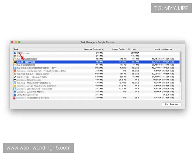This screenshot has height=156, width=195.
Task: Click the Chrome Browser process icon
Action: [15, 56]
